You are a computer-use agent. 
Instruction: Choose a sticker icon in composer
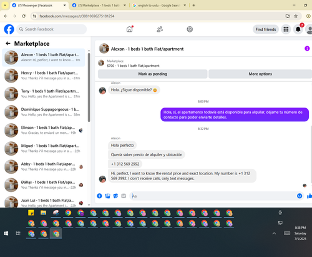click(x=115, y=196)
